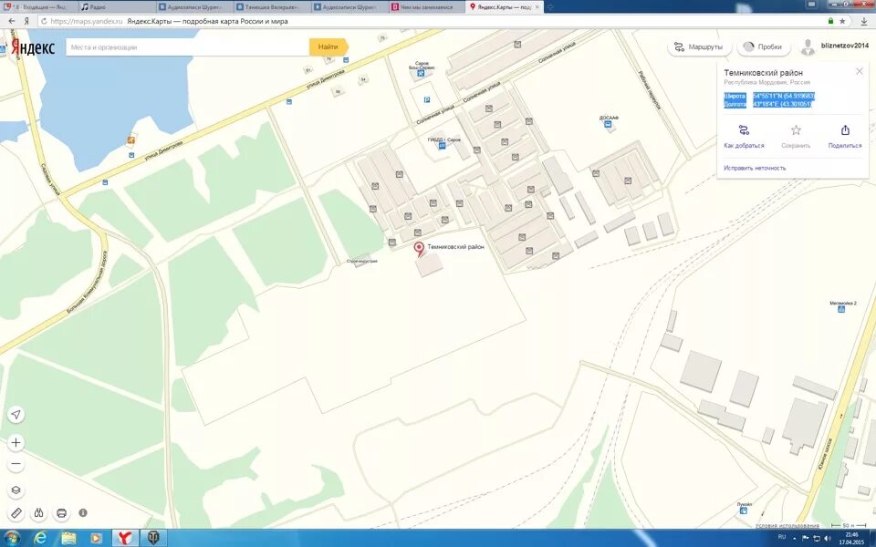This screenshot has width=876, height=547.
Task: Click the Стройиндустрия map label
Action: pos(361,261)
